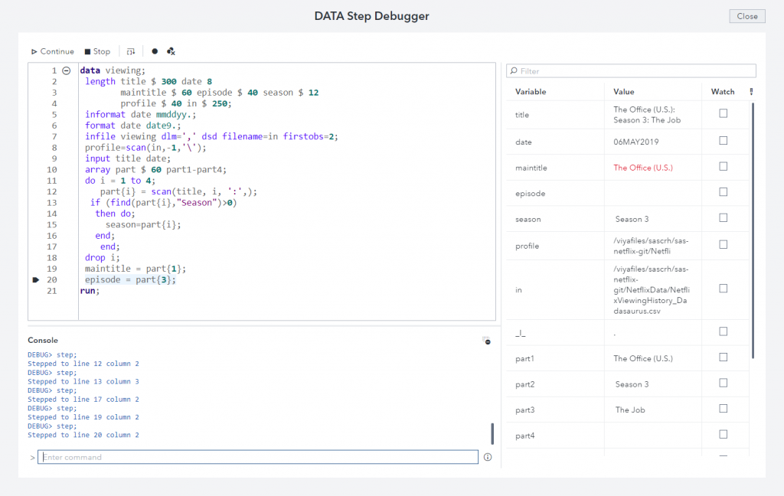The width and height of the screenshot is (784, 496).
Task: Close the DATA Step Debugger
Action: (747, 16)
